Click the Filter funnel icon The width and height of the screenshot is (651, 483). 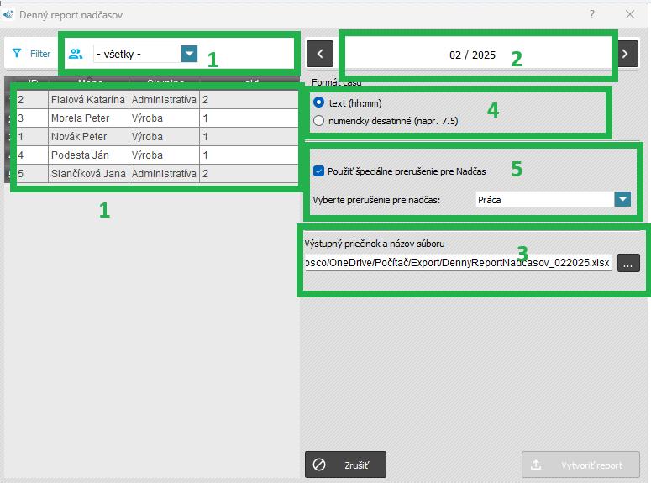click(x=17, y=53)
